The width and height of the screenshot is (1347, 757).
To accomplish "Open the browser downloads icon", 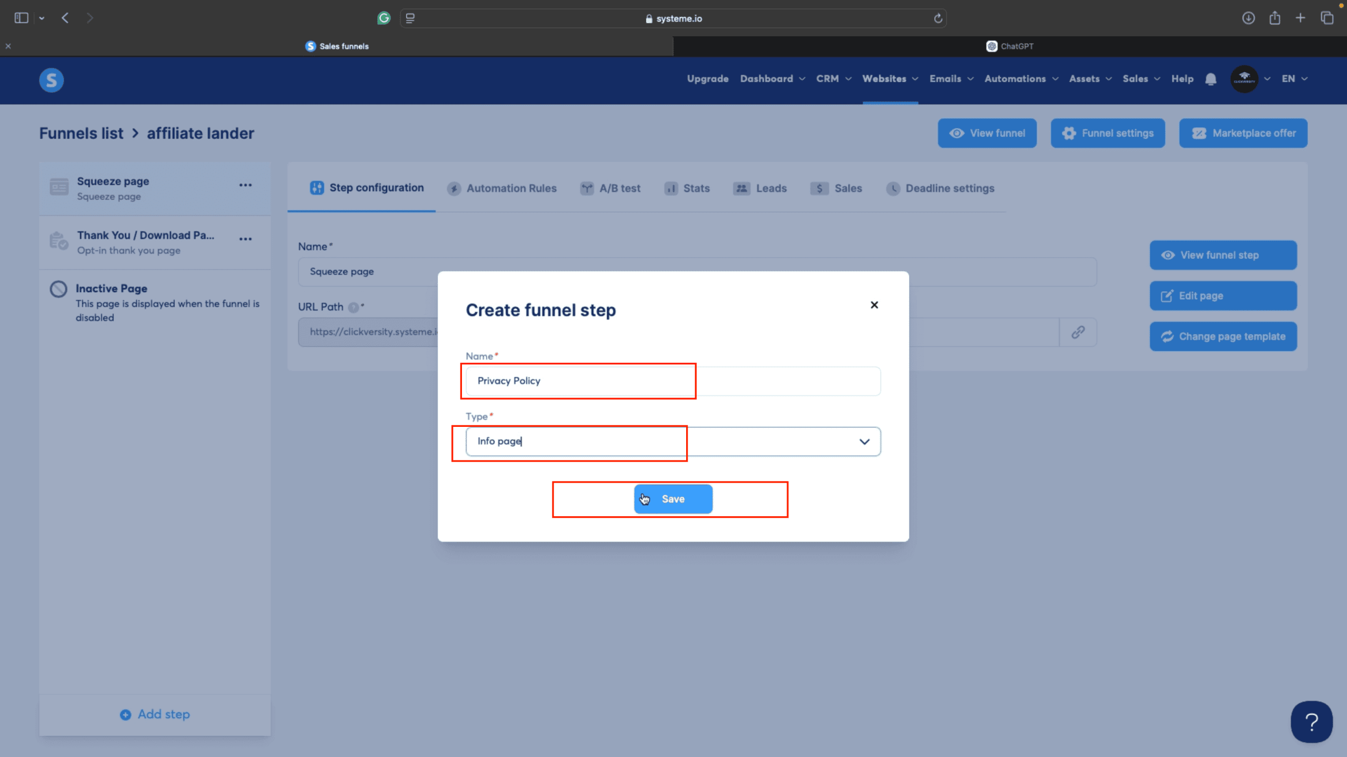I will (x=1249, y=18).
